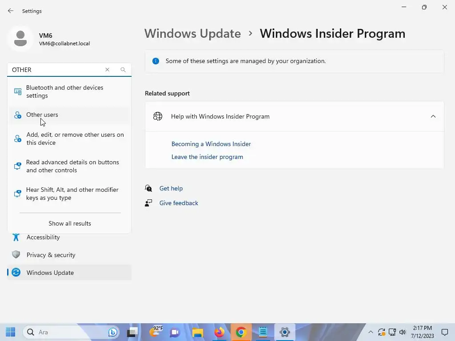Click the Other users person icon
Viewport: 455px width, 341px height.
click(x=18, y=115)
